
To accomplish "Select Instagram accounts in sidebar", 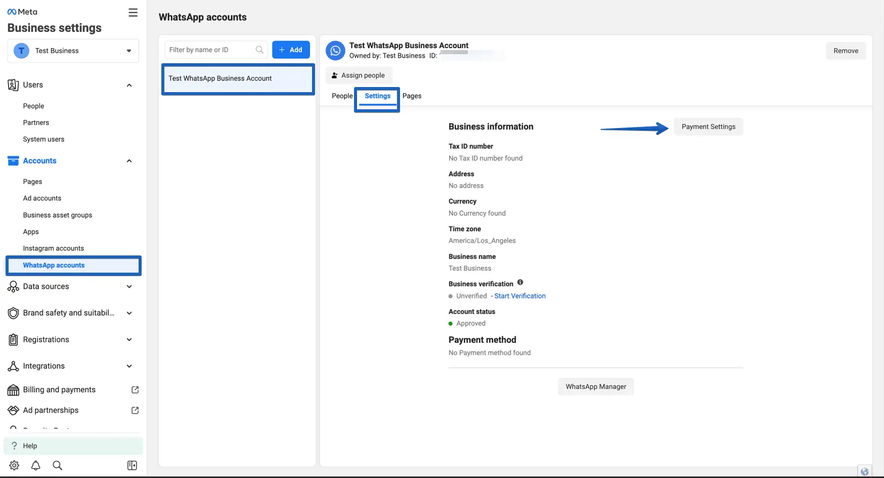I will tap(53, 248).
